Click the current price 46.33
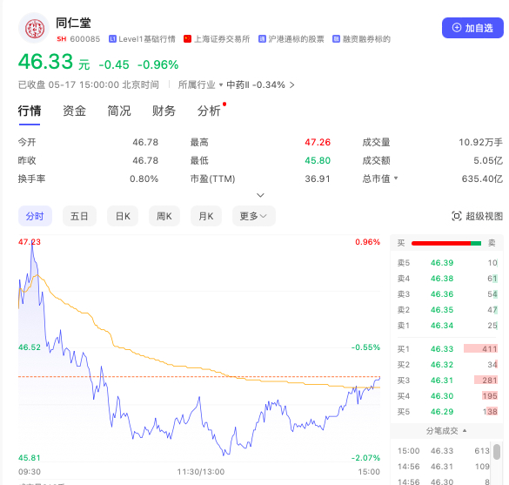Screen dimensions: 509x485 point(45,62)
